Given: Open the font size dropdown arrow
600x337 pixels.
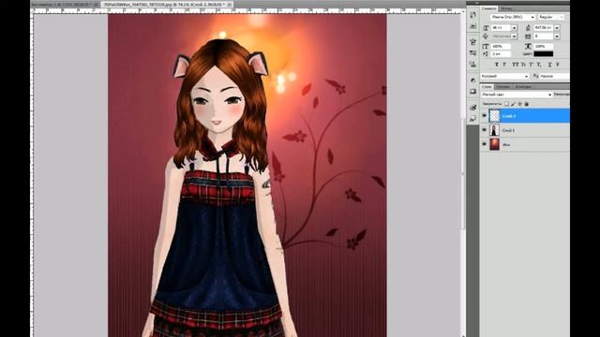Looking at the screenshot, I should tap(515, 28).
